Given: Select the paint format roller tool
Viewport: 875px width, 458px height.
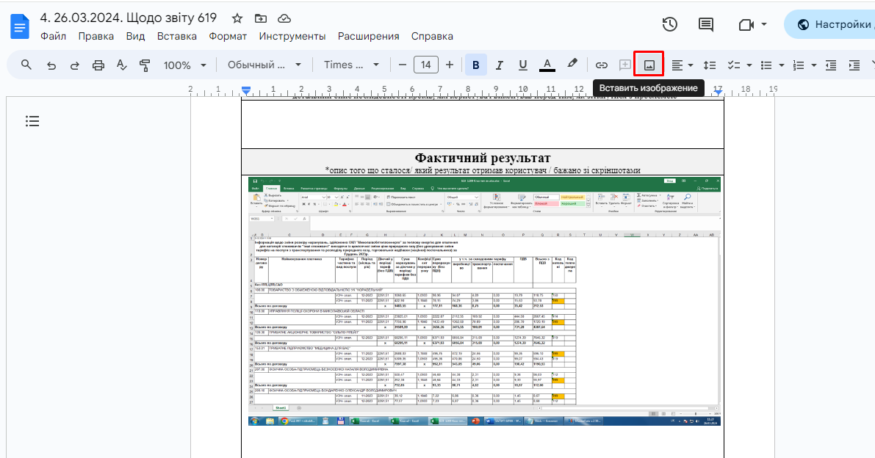Looking at the screenshot, I should pos(145,65).
